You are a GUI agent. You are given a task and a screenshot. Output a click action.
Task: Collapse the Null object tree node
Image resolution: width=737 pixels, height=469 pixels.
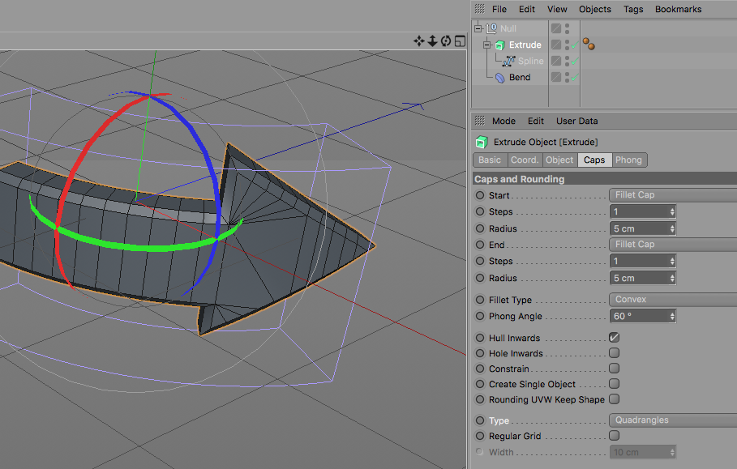click(x=478, y=29)
